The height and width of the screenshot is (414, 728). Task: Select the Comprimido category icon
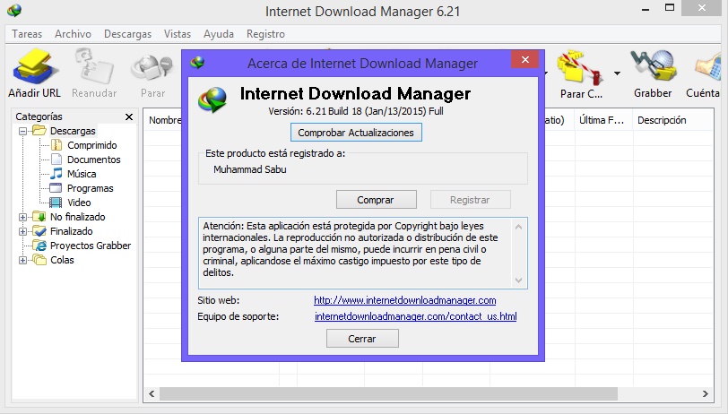(x=56, y=145)
